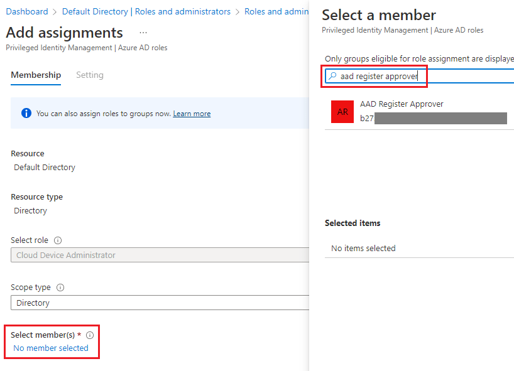Click the Dashboard breadcrumb link
Screen dimensions: 514x371
(x=27, y=11)
